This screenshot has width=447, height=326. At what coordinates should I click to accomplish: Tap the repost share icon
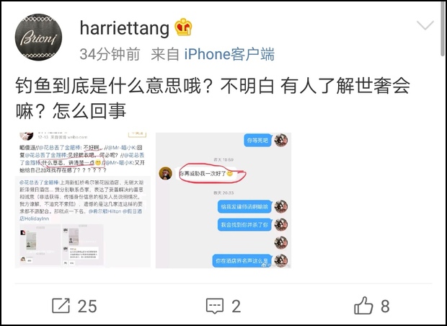point(61,306)
